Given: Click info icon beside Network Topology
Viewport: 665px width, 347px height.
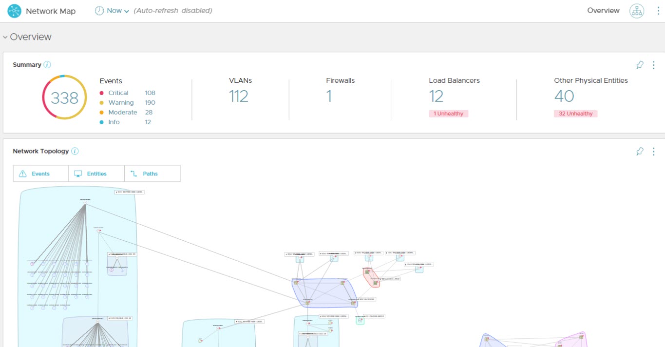Looking at the screenshot, I should (75, 151).
